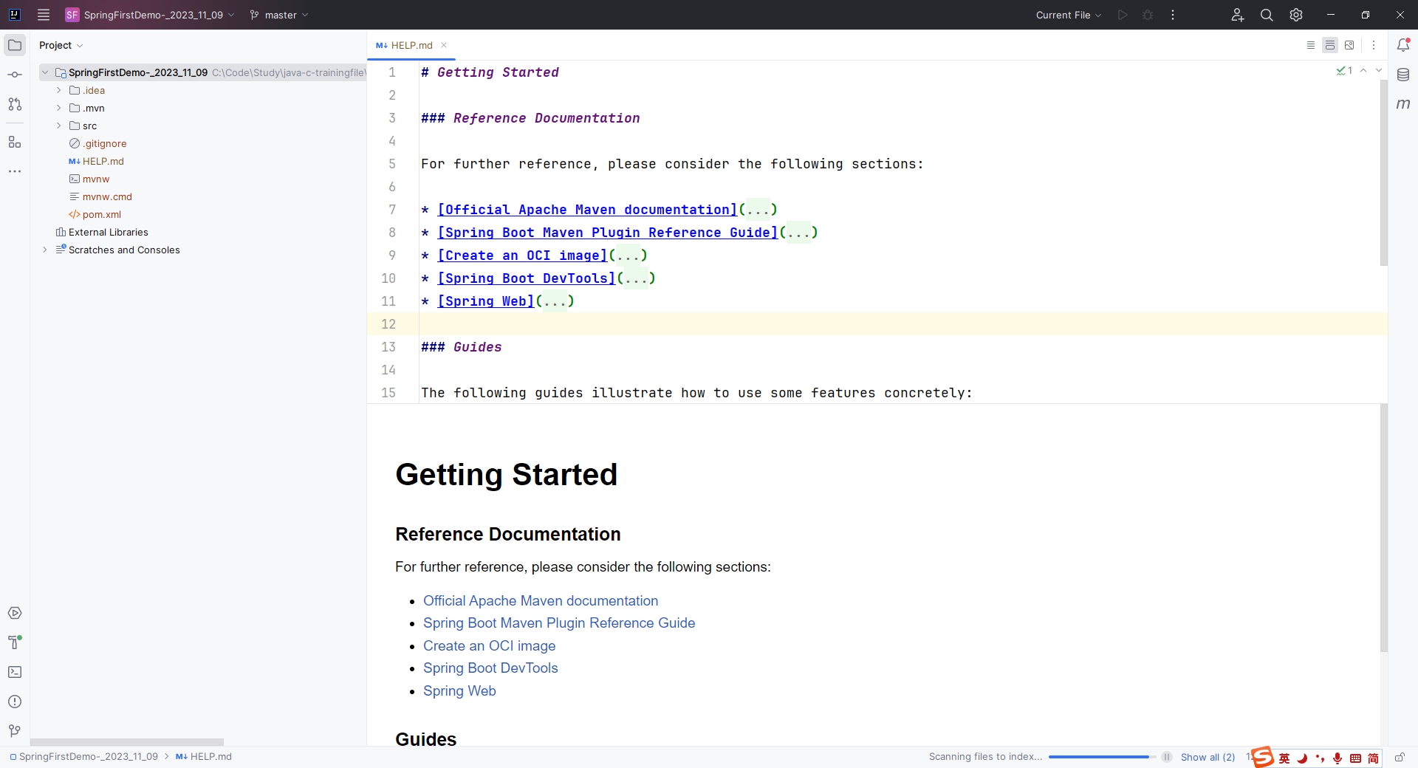Toggle Sogou input English/Chinese mode
Screen dimensions: 1418x768
1284,758
